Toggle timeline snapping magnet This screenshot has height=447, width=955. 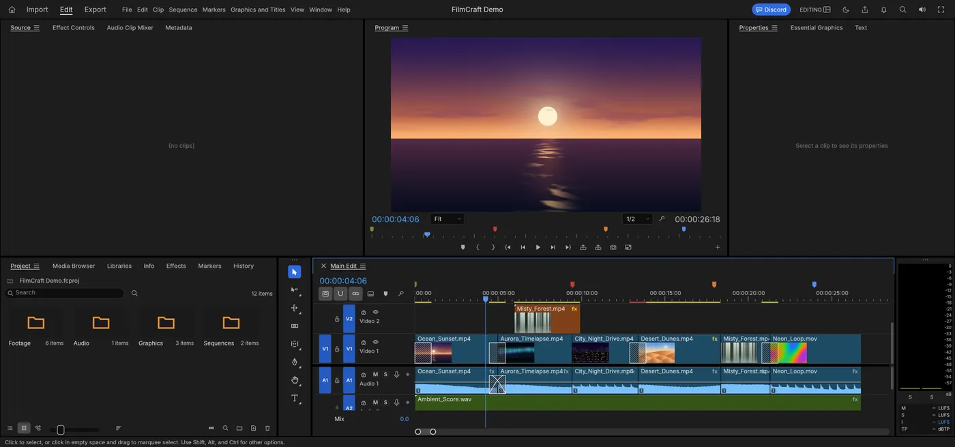pos(340,294)
